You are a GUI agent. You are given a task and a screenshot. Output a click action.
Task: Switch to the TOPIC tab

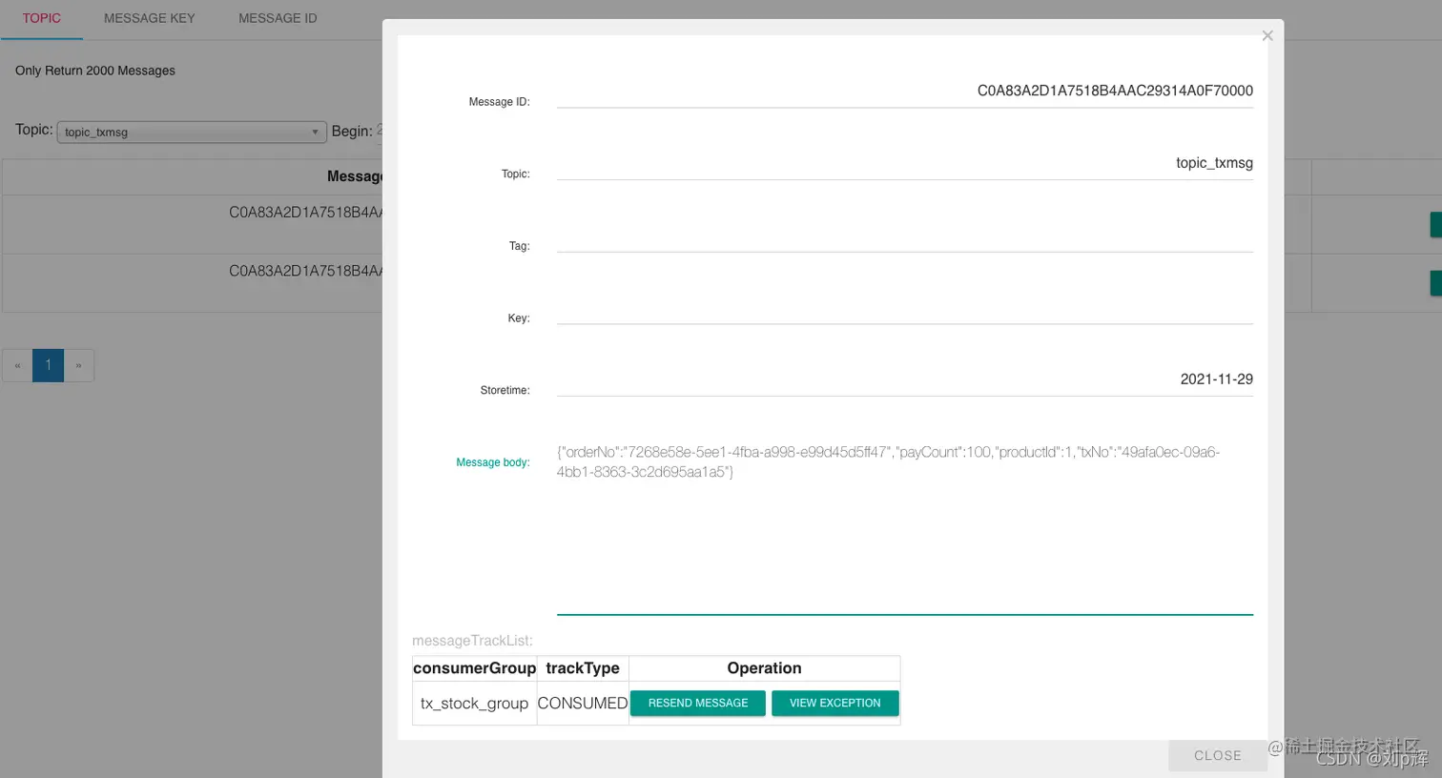click(x=41, y=18)
